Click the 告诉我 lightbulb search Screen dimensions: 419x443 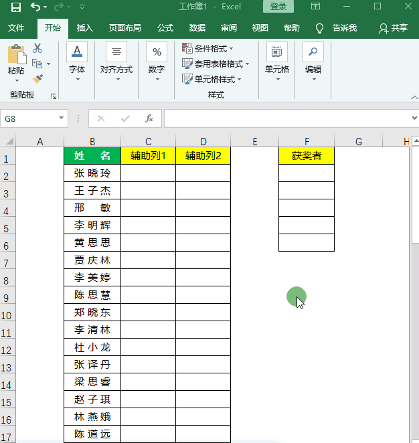336,28
